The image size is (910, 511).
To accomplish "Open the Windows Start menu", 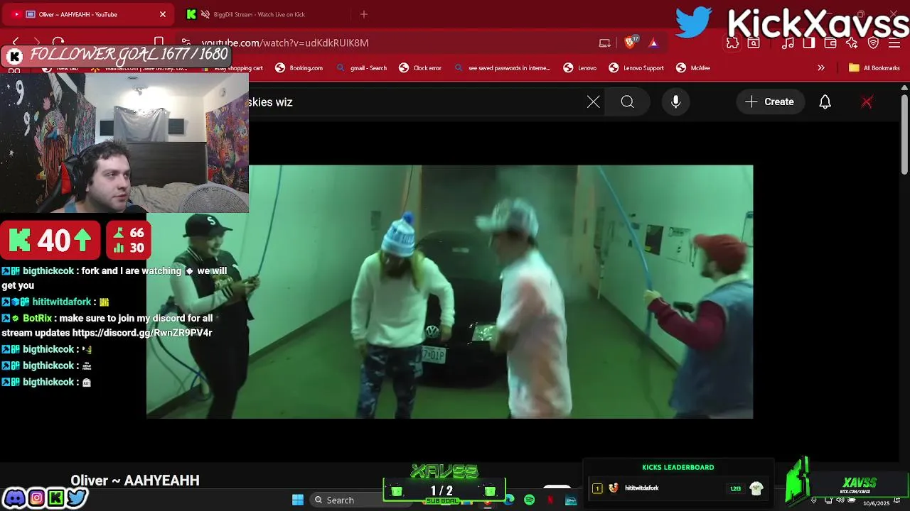I will tap(298, 500).
